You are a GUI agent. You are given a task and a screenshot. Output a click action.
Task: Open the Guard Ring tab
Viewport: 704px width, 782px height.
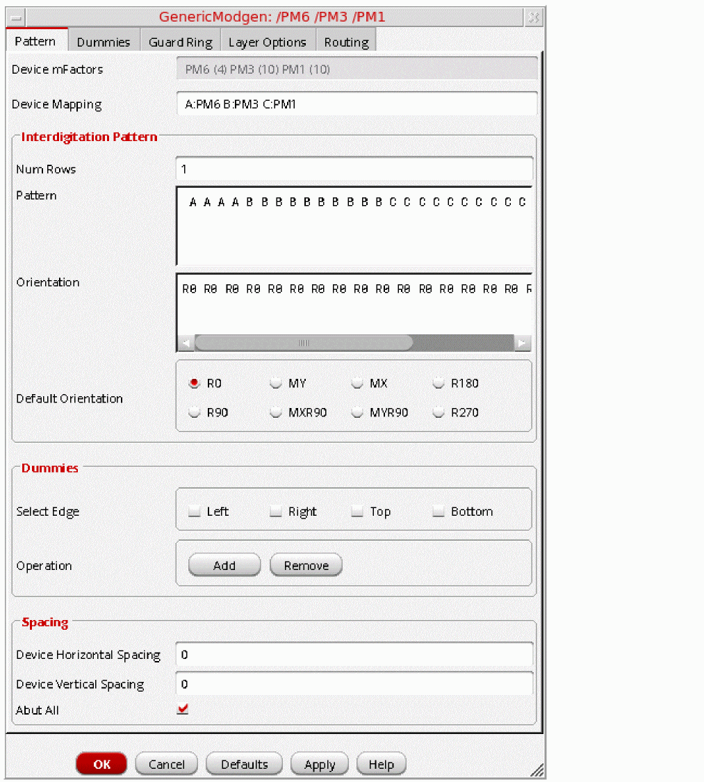click(181, 42)
